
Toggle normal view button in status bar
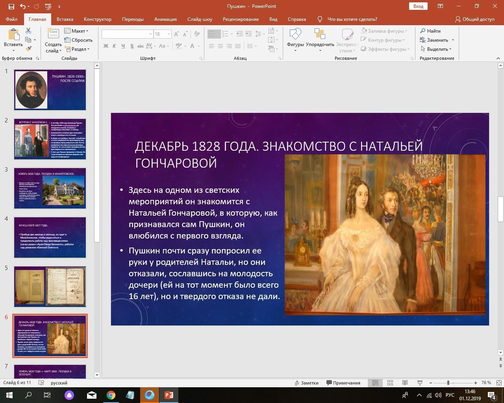(x=375, y=383)
